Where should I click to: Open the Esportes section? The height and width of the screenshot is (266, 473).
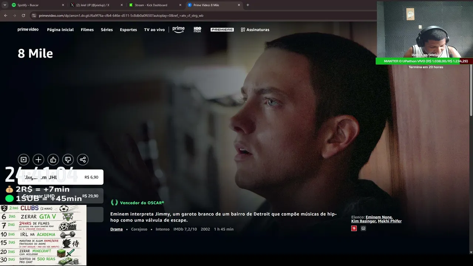128,30
